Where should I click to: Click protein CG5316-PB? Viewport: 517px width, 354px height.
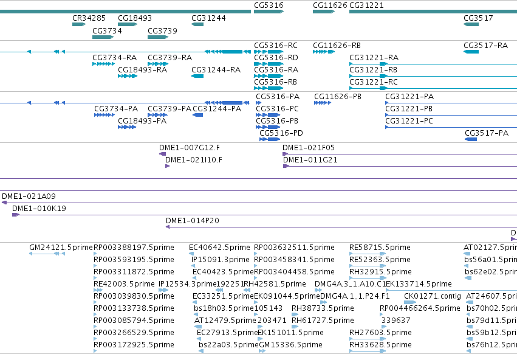pos(268,127)
